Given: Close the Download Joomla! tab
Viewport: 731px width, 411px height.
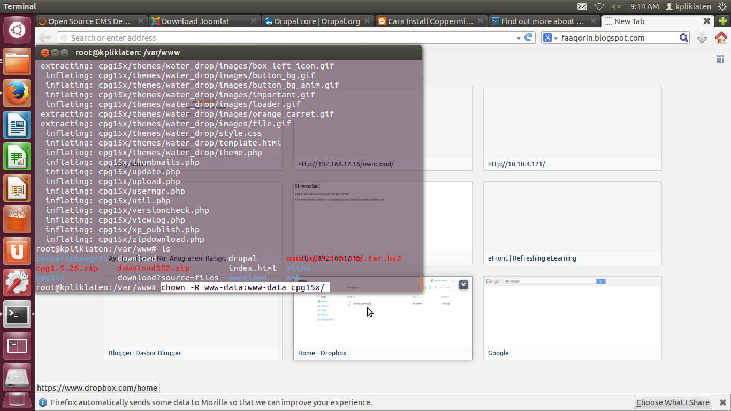Looking at the screenshot, I should [x=254, y=21].
